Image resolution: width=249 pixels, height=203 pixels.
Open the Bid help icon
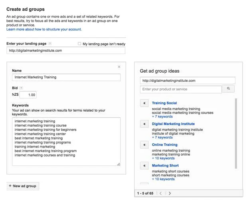pos(21,88)
